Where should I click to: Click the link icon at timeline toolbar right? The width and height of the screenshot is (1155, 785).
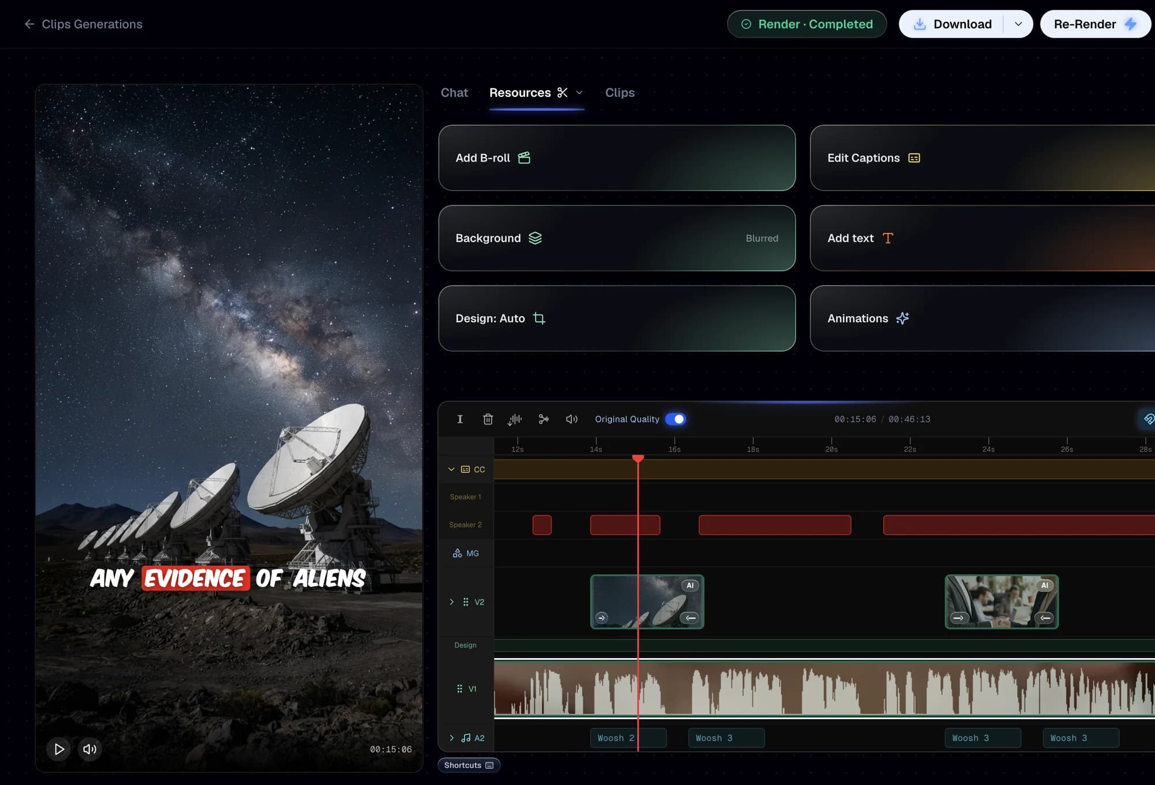click(1148, 420)
